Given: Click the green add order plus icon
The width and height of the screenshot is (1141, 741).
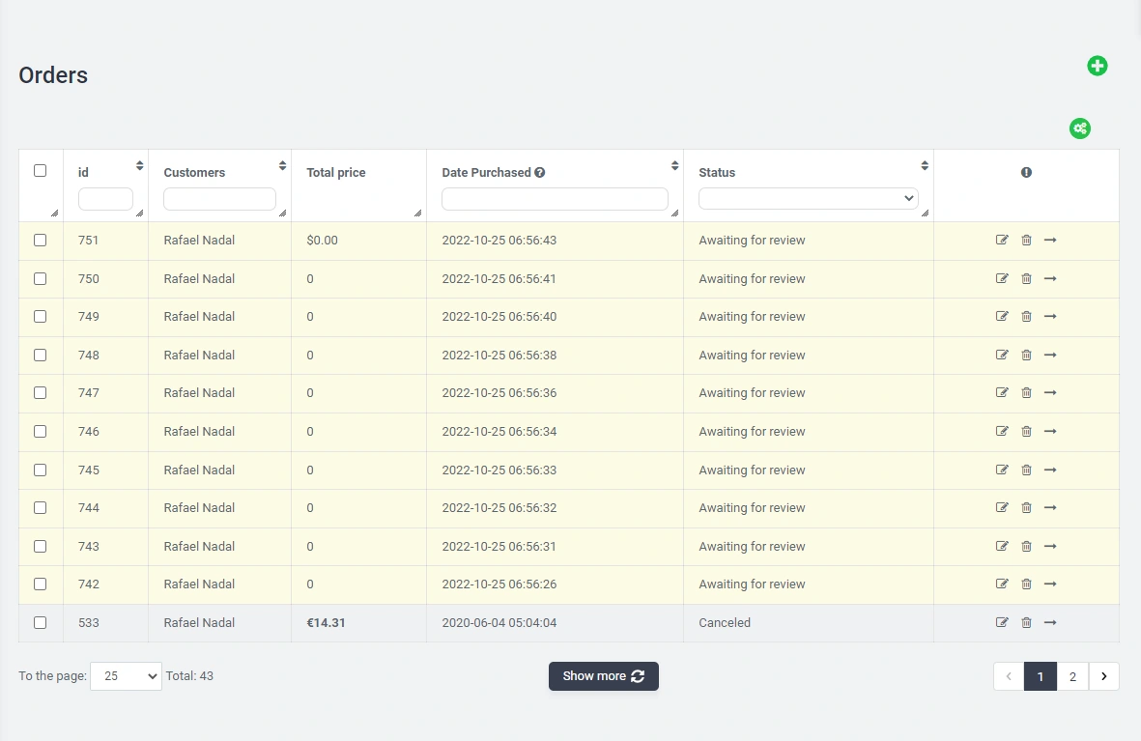Looking at the screenshot, I should pos(1097,66).
